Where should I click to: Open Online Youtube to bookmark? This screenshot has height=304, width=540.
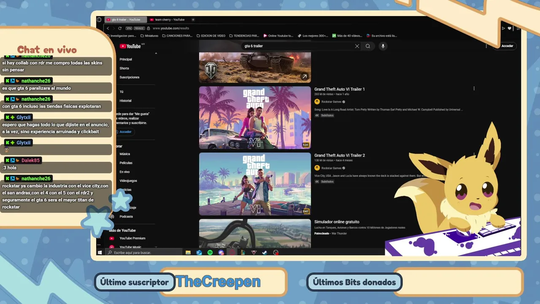[278, 36]
